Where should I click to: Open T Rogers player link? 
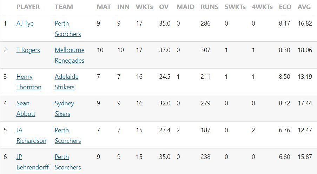[28, 50]
